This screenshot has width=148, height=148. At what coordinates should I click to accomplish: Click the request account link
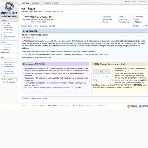(142, 1)
